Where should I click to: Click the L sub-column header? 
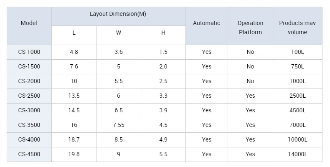point(74,33)
